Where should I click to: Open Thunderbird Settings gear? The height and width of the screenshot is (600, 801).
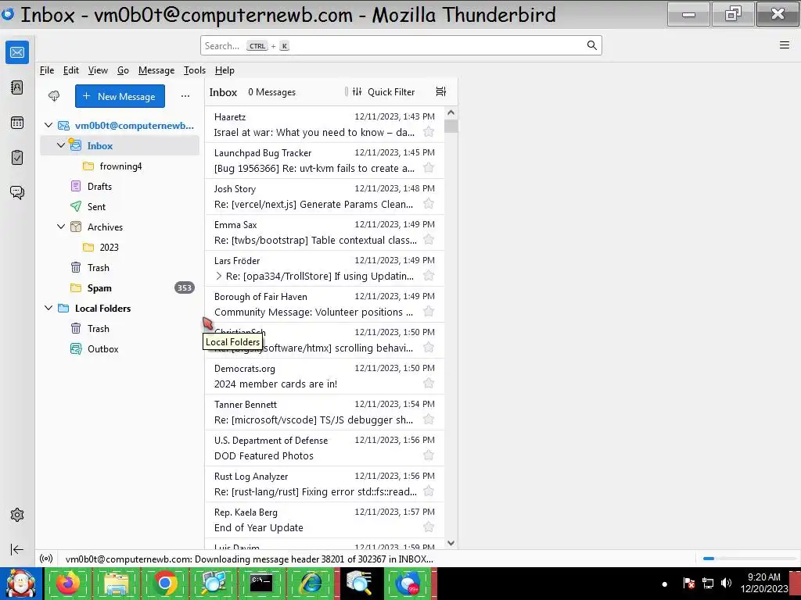tap(17, 515)
